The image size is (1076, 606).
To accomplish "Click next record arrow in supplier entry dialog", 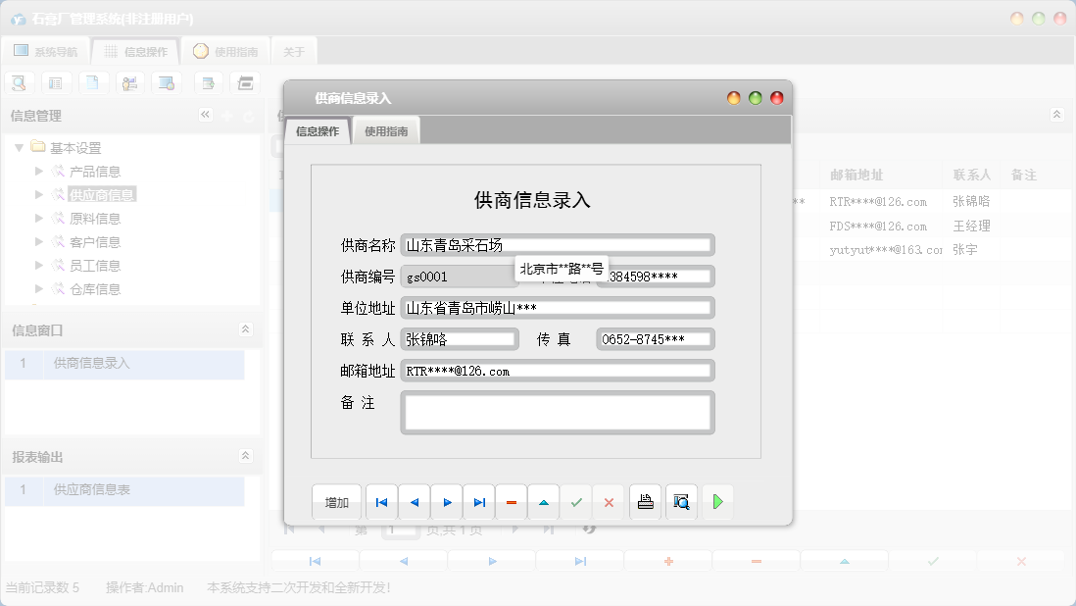I will click(x=447, y=502).
